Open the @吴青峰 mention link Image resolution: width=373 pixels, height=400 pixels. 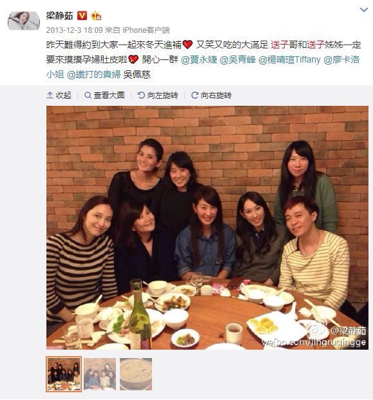click(238, 60)
